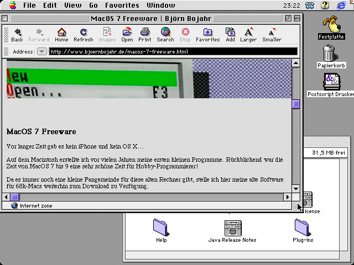Click the address URL field
354x265 pixels.
point(173,51)
